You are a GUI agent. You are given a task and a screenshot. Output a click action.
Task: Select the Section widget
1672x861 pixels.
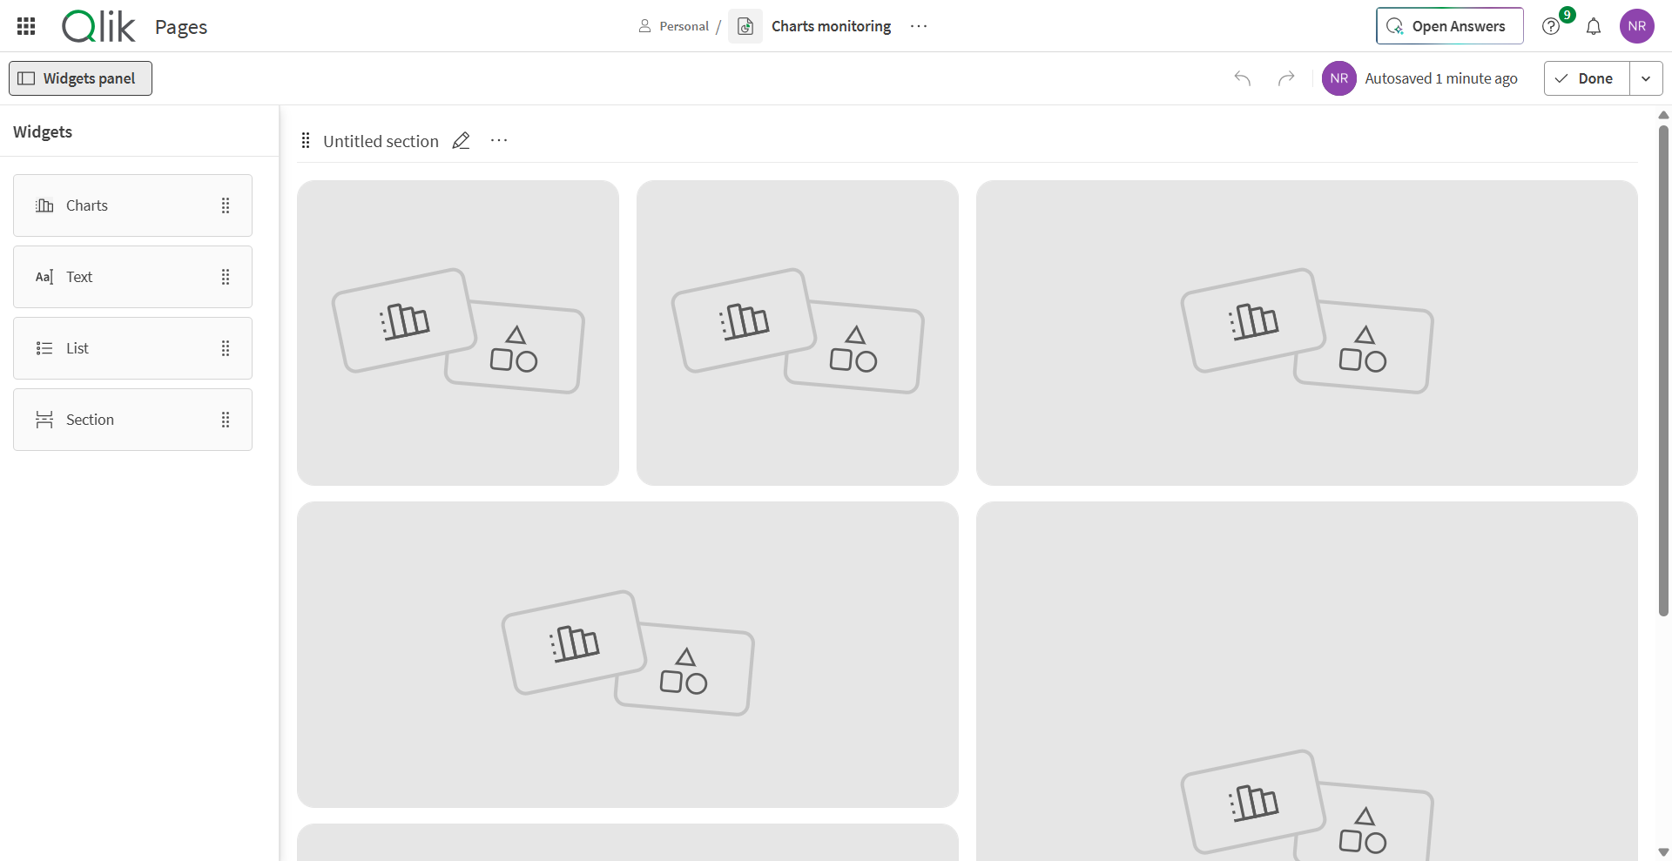pyautogui.click(x=132, y=420)
